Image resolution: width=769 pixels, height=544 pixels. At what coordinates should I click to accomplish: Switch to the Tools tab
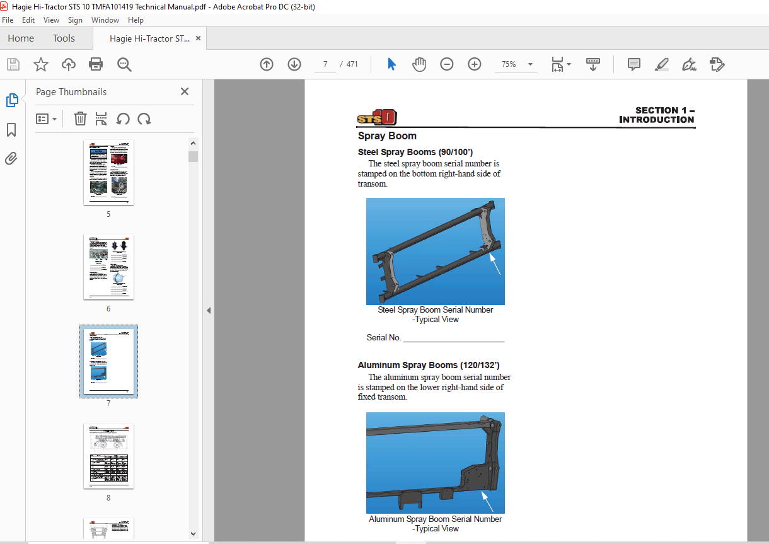[64, 38]
